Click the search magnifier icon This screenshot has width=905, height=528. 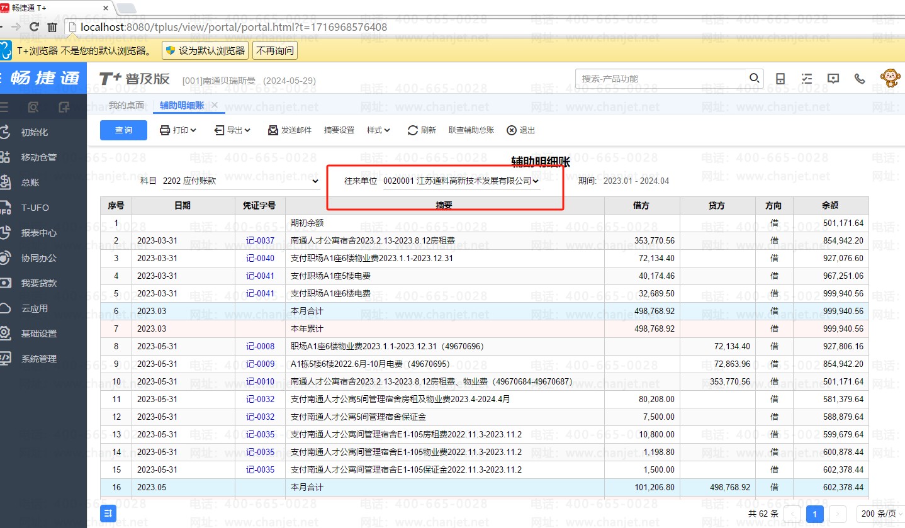[754, 79]
